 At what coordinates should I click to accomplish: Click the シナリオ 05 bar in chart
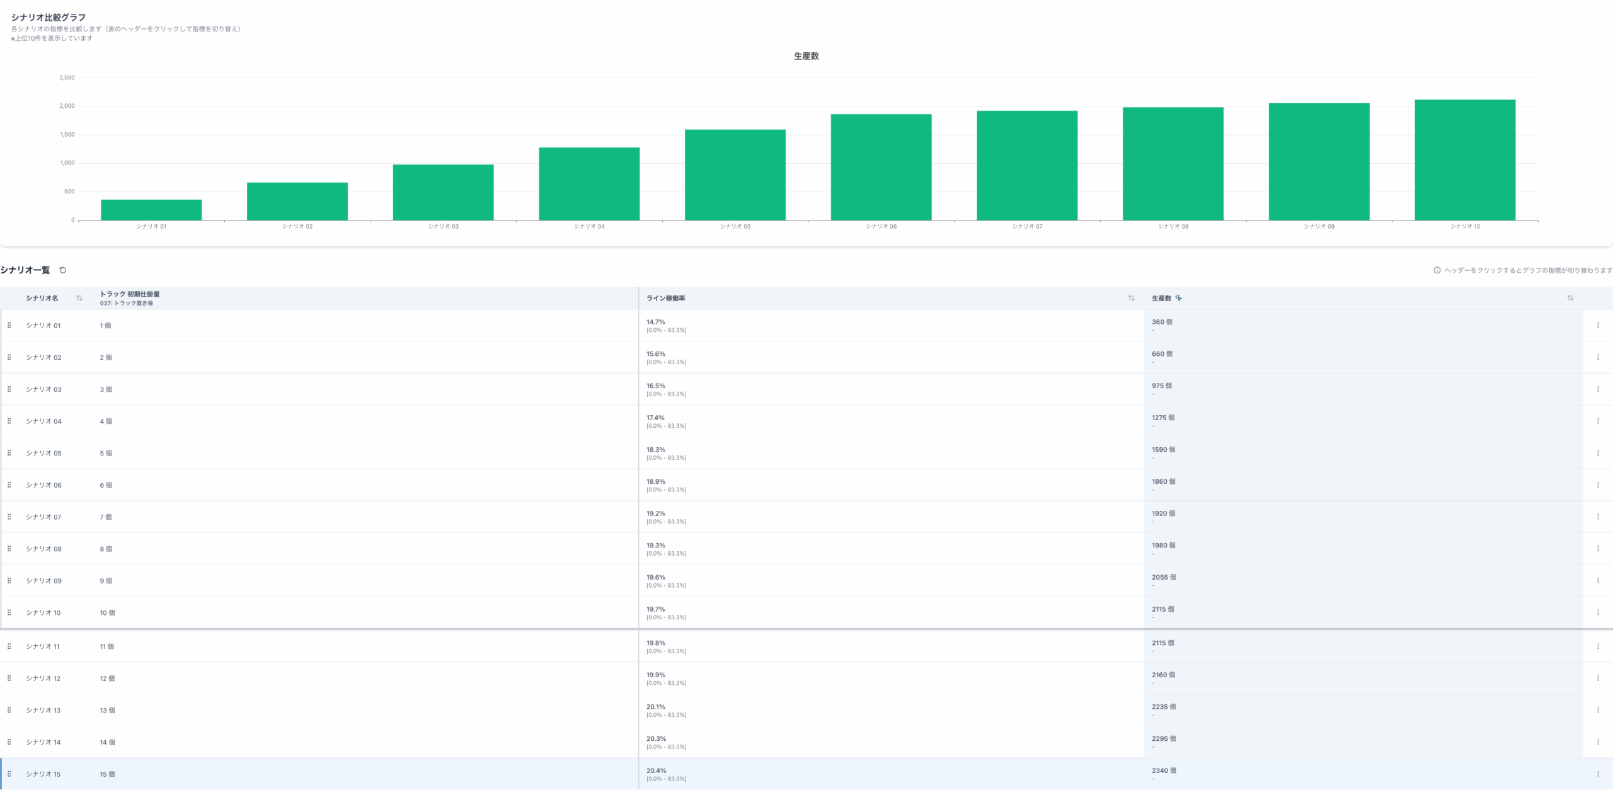pyautogui.click(x=735, y=175)
